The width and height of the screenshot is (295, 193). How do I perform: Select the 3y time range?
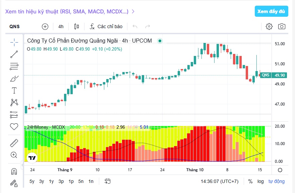point(42,181)
